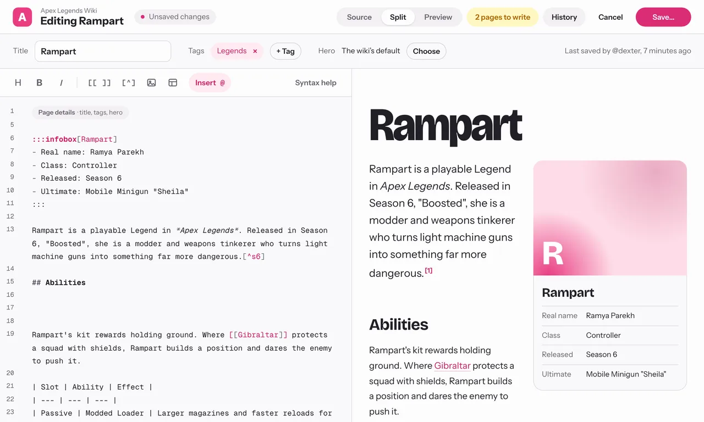This screenshot has width=704, height=422.
Task: Click the Apex Legends Wiki logo icon
Action: [x=23, y=17]
